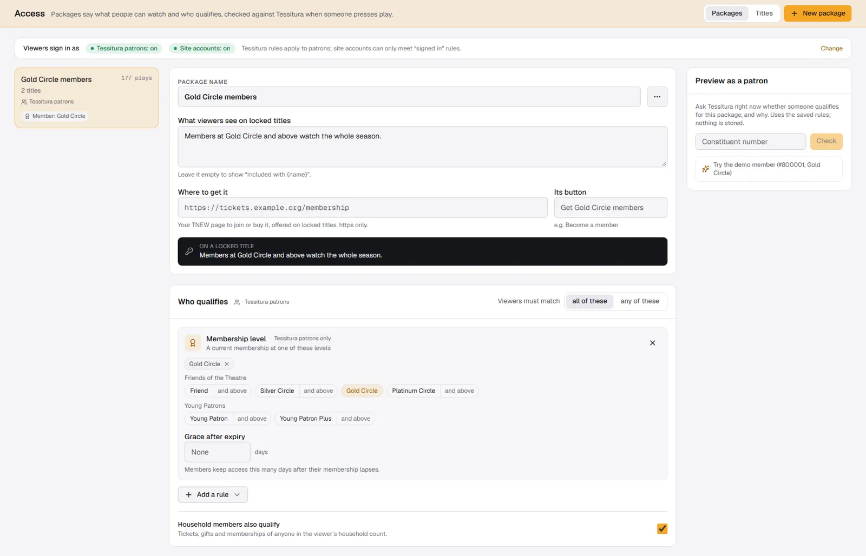Remove the Membership level rule with X
This screenshot has height=556, width=866.
coord(652,343)
